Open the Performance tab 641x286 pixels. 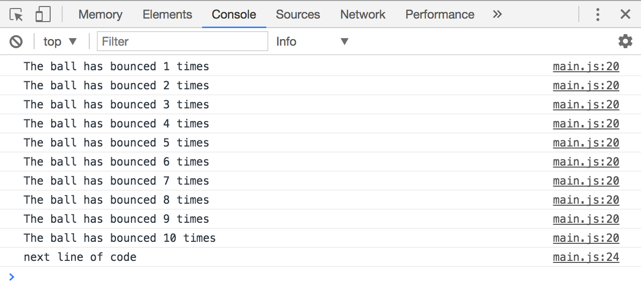pos(440,15)
